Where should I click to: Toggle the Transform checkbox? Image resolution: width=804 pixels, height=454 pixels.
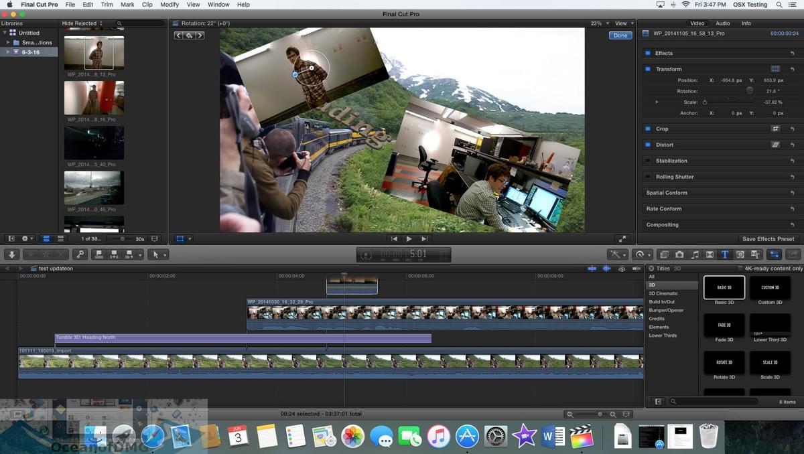click(648, 69)
